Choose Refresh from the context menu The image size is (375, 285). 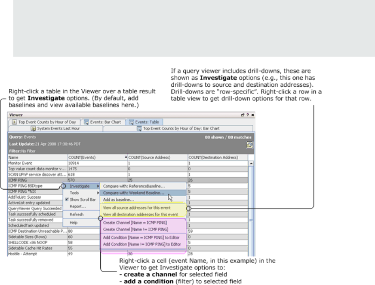(x=81, y=214)
